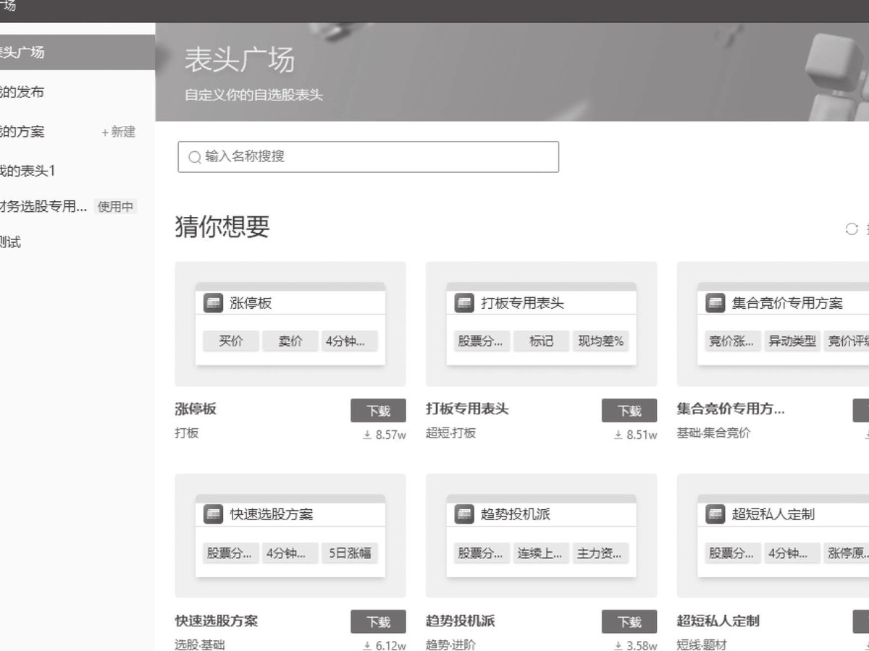
Task: Open the 超短私人定制 preview thumbnail
Action: (773, 535)
